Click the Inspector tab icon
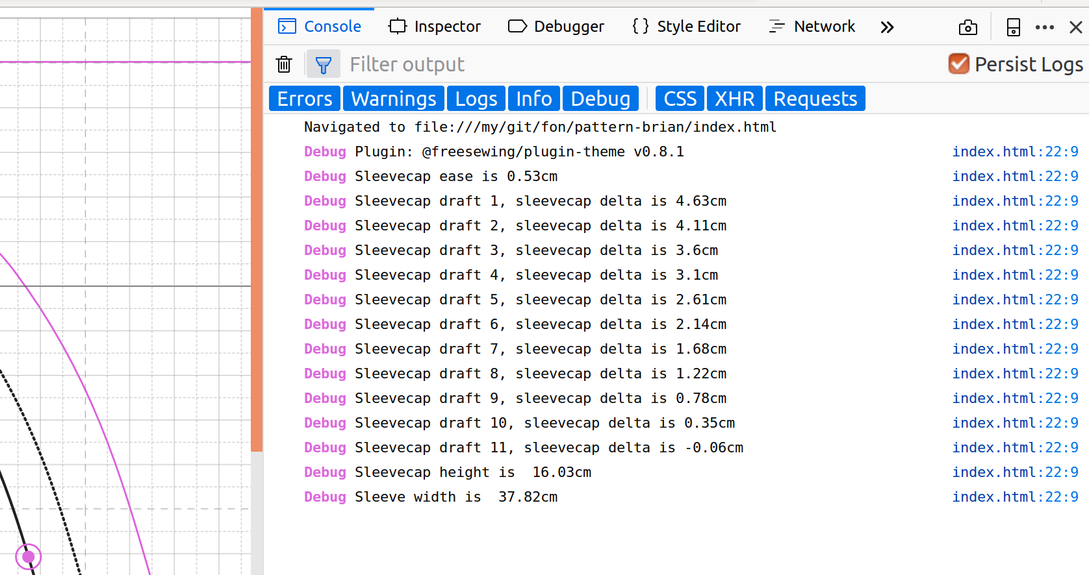This screenshot has width=1089, height=575. [x=397, y=27]
